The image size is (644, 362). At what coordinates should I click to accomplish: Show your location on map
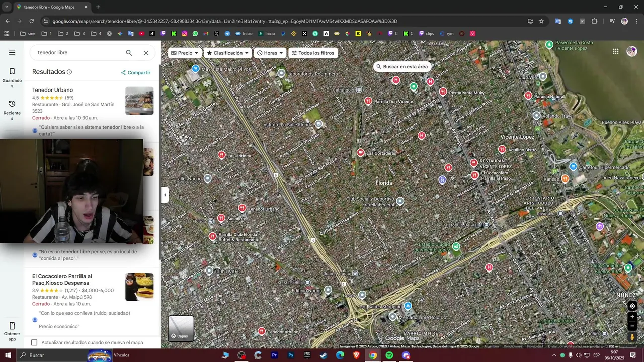(x=632, y=306)
